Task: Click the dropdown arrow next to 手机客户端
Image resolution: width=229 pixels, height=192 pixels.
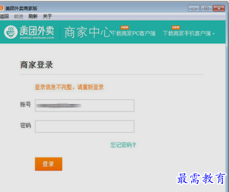Action: [214, 34]
